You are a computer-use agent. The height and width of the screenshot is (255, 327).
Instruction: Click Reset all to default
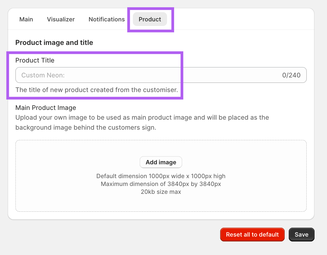[252, 234]
